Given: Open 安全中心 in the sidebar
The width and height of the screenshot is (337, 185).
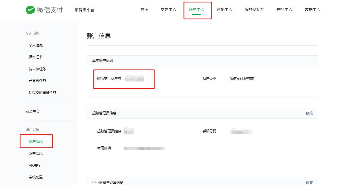Looking at the screenshot, I should (x=32, y=111).
